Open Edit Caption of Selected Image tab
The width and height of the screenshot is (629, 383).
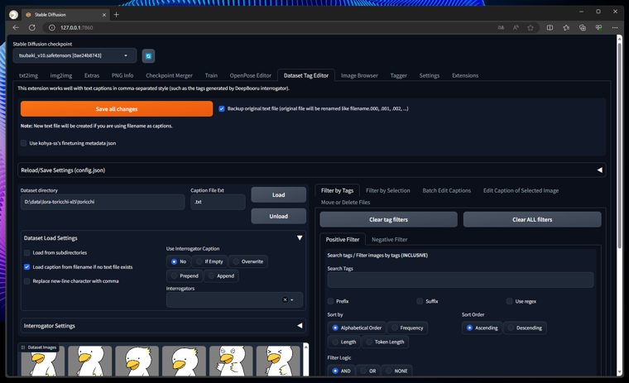point(521,190)
